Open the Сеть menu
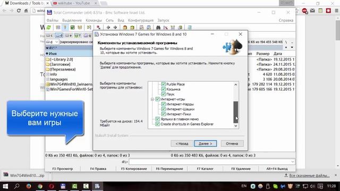This screenshot has width=340, height=191. 110,20
